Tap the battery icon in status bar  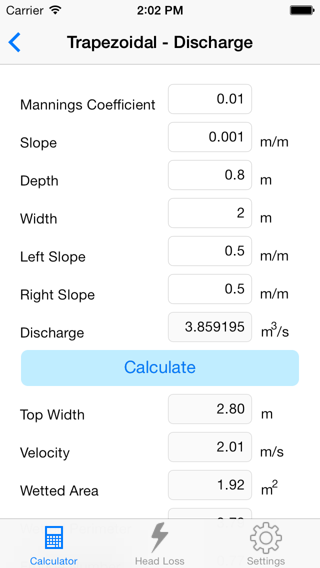coord(301,10)
